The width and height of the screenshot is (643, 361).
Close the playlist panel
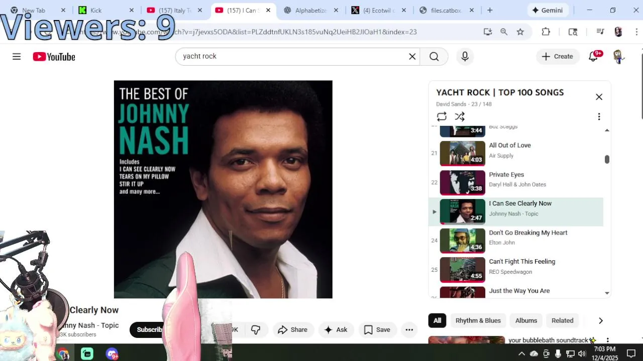599,97
